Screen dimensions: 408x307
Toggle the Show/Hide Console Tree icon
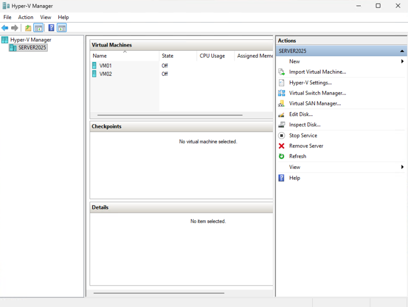[x=38, y=28]
